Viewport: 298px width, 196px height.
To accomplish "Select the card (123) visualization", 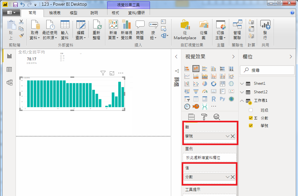I will click(214, 91).
